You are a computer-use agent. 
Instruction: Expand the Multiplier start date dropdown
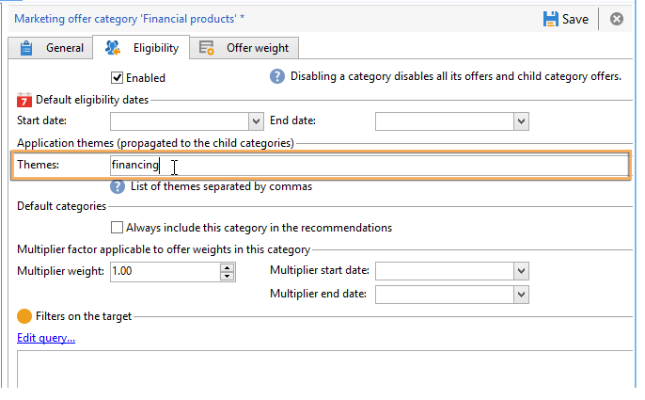point(521,271)
